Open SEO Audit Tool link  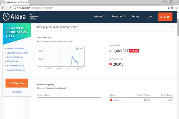click(12, 61)
